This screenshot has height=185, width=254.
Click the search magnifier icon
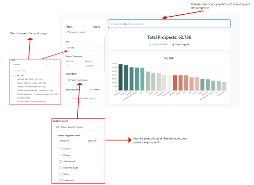[111, 24]
